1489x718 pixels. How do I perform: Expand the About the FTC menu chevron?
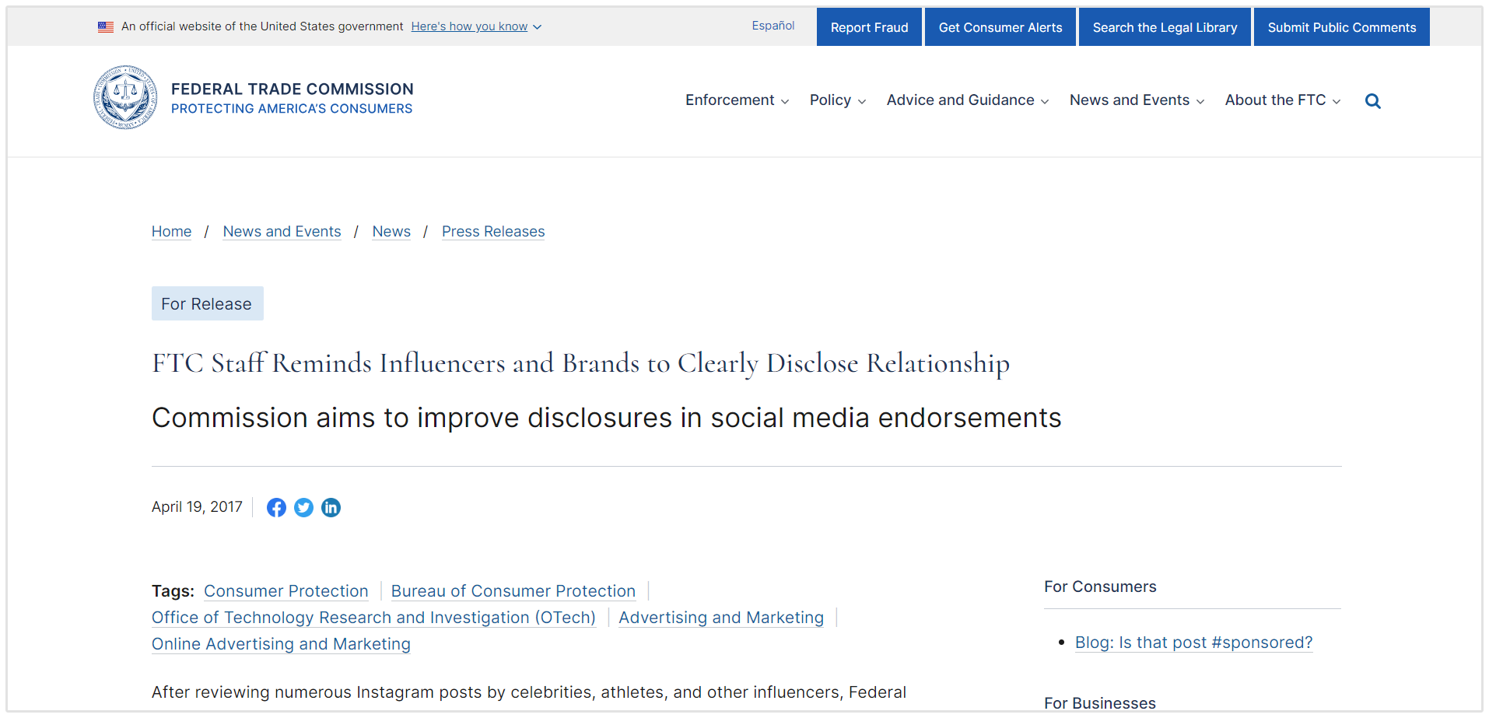[1337, 101]
